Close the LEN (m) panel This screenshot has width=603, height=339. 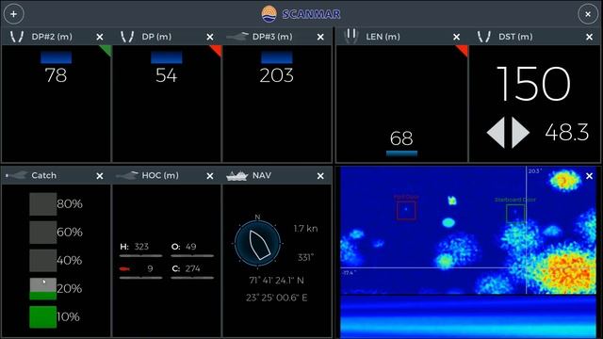pos(456,37)
